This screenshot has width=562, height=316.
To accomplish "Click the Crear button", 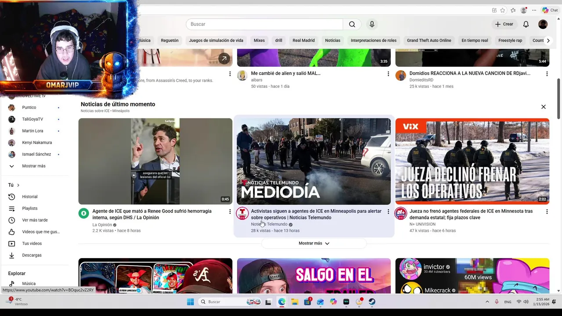I will [504, 24].
